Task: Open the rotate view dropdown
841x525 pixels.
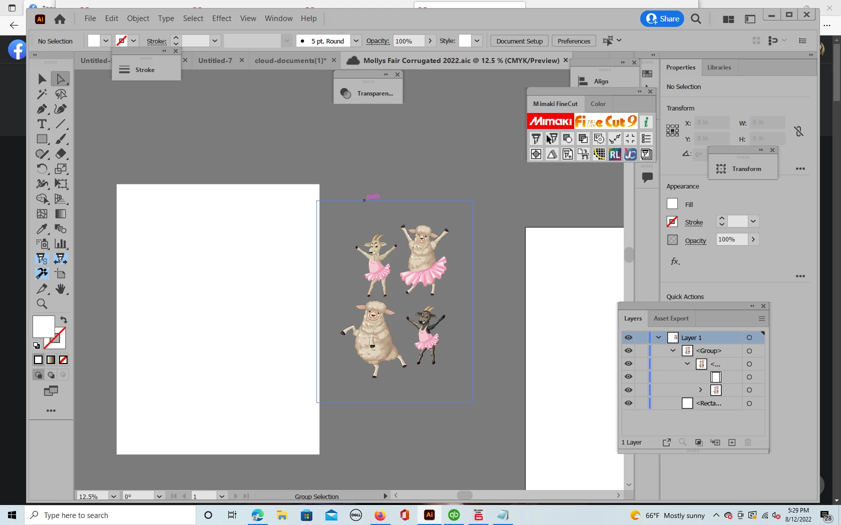Action: pyautogui.click(x=159, y=496)
